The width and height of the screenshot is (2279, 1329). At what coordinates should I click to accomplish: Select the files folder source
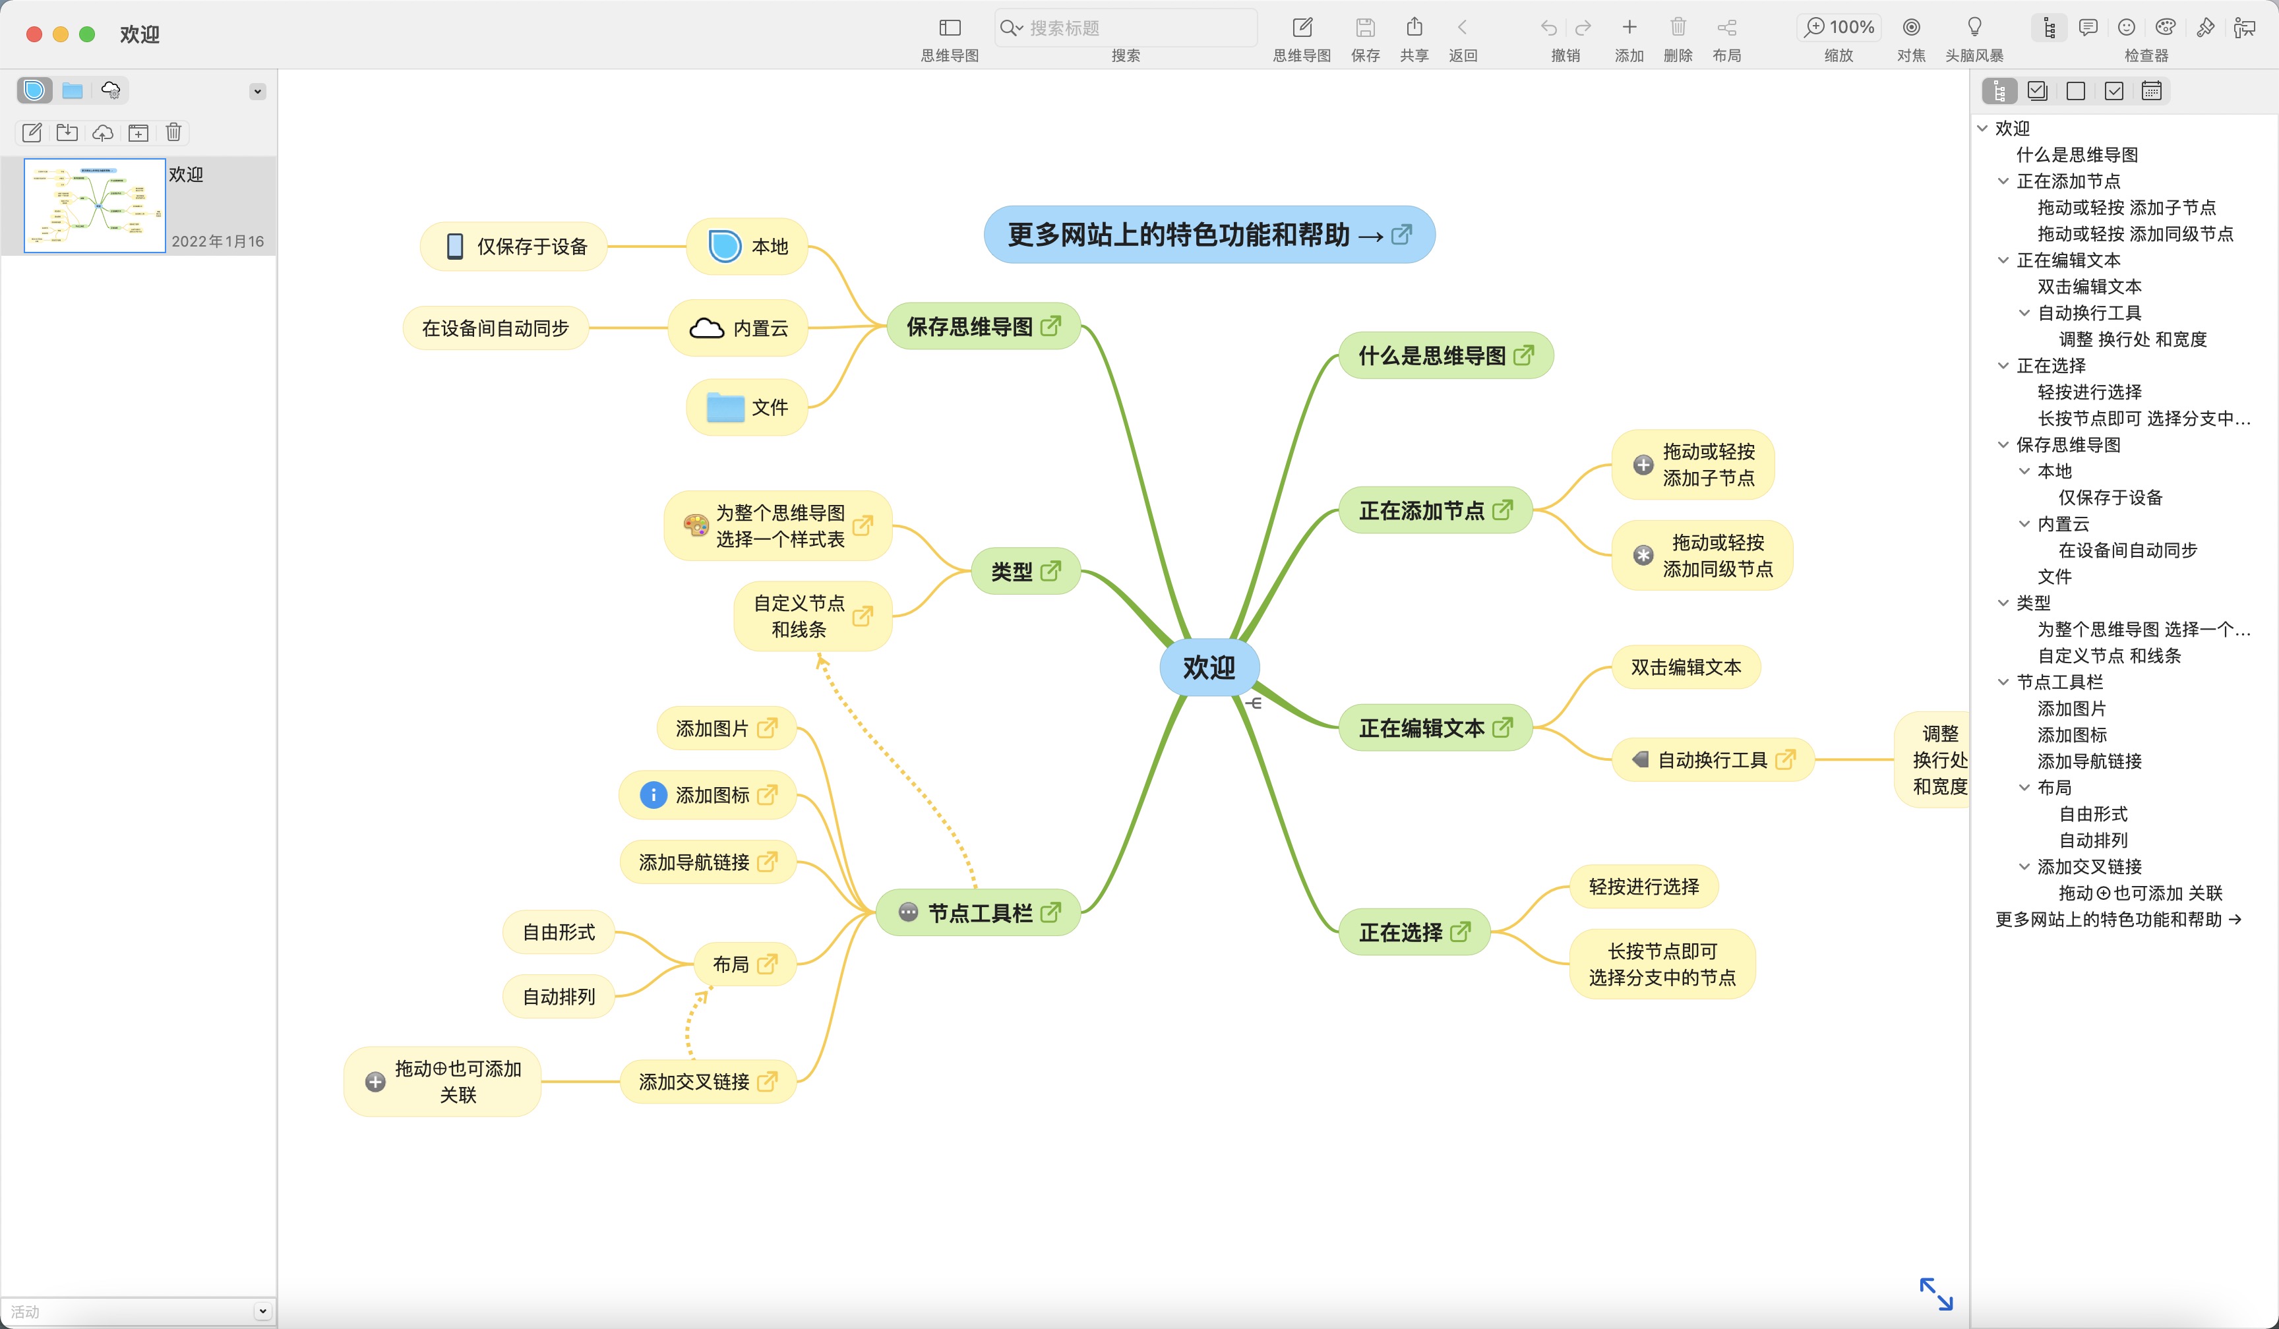[x=73, y=90]
